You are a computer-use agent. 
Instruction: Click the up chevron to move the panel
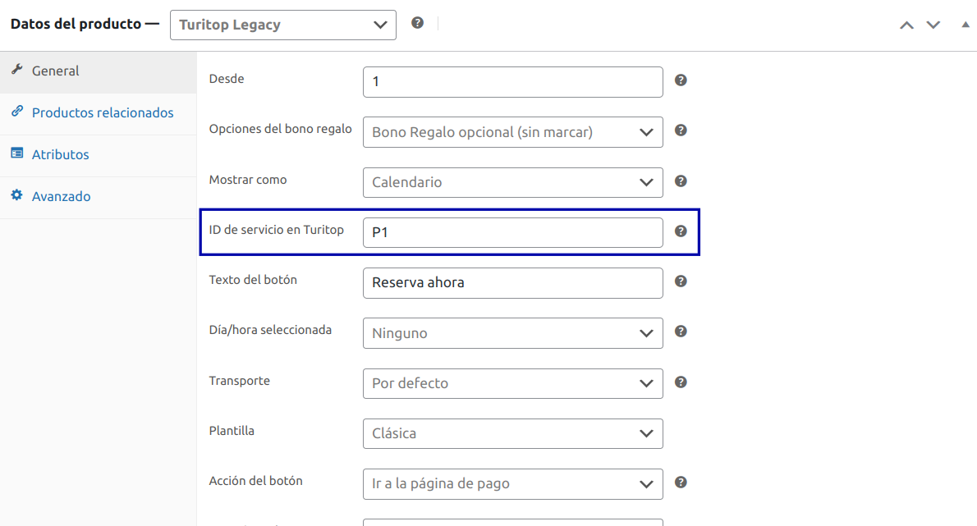tap(906, 25)
